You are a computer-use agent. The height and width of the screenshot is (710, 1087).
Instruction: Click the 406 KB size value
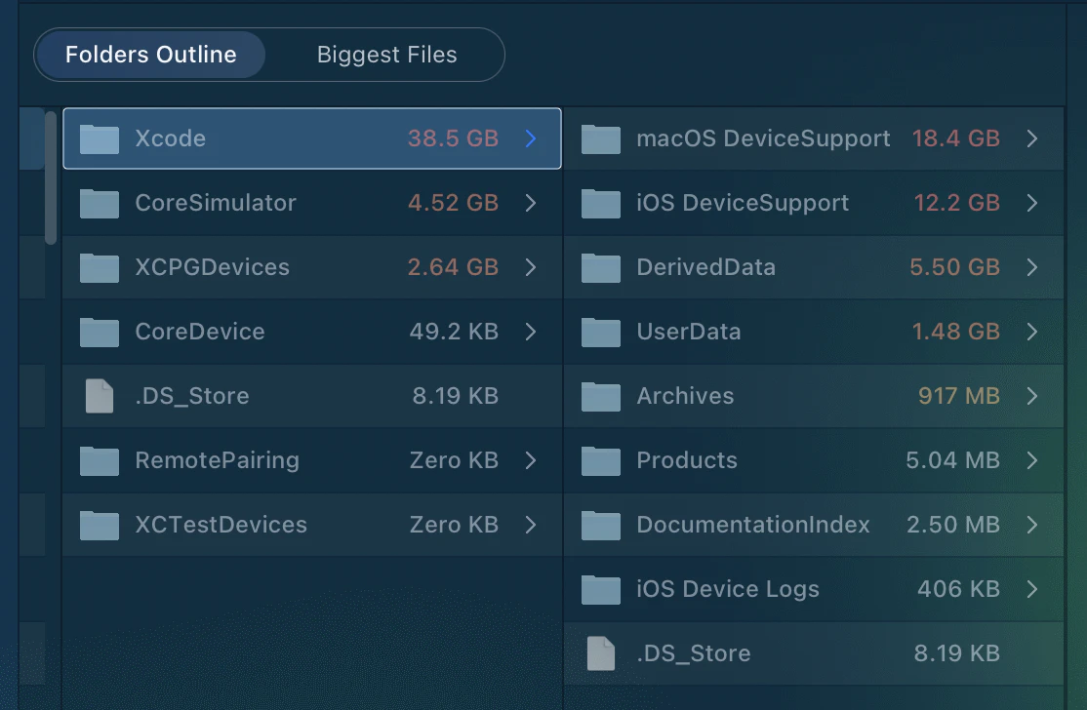click(x=959, y=589)
